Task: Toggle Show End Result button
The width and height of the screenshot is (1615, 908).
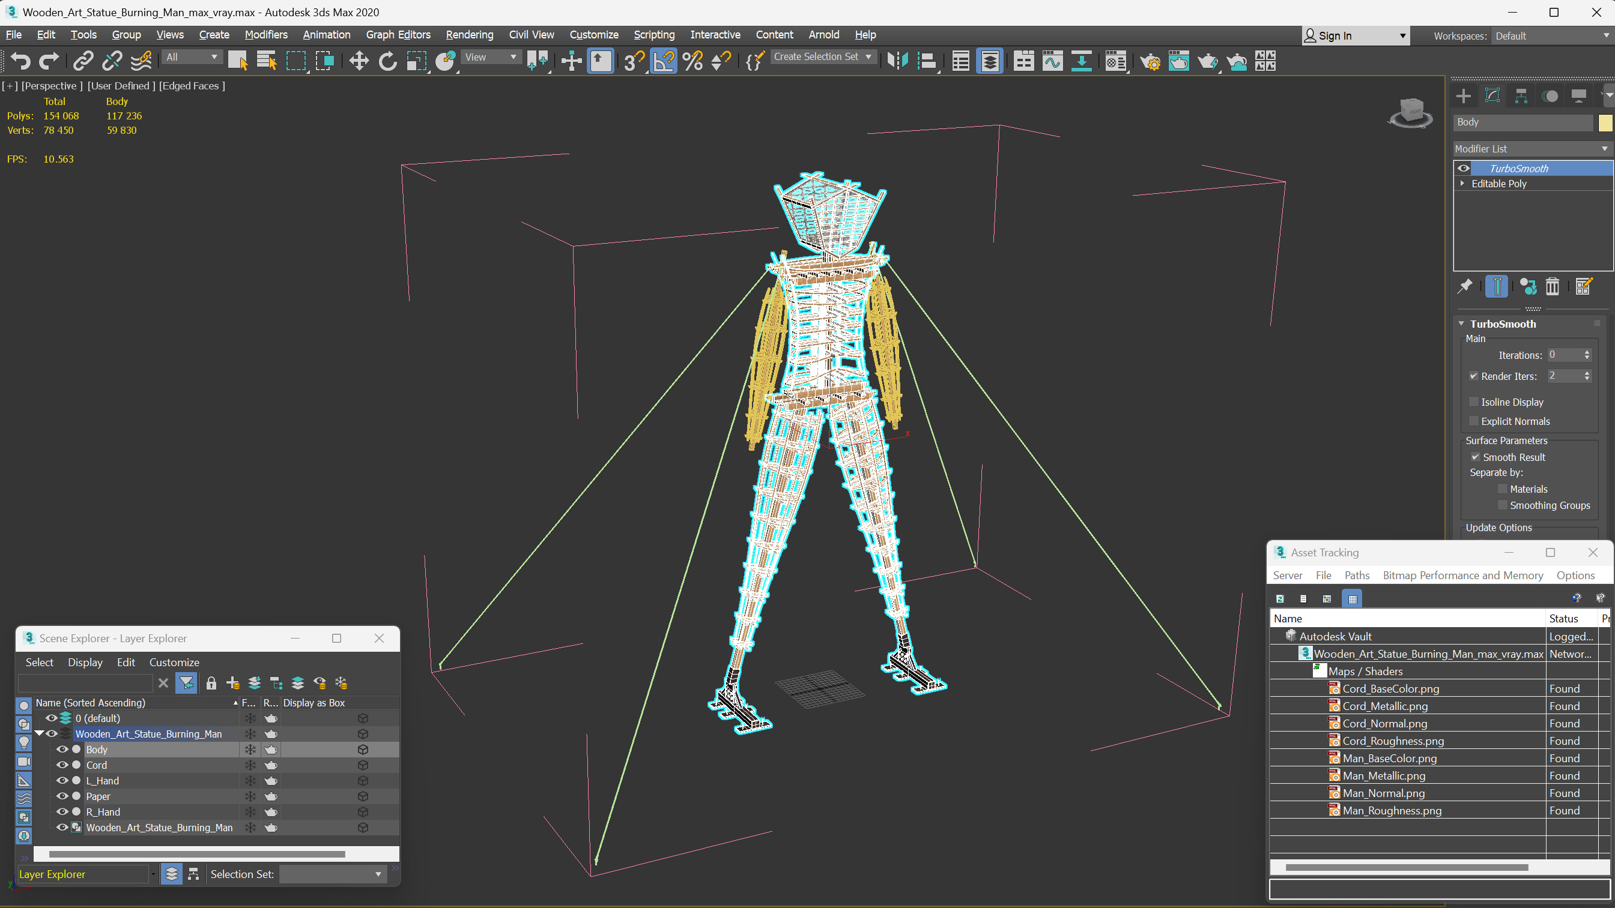Action: click(x=1497, y=286)
